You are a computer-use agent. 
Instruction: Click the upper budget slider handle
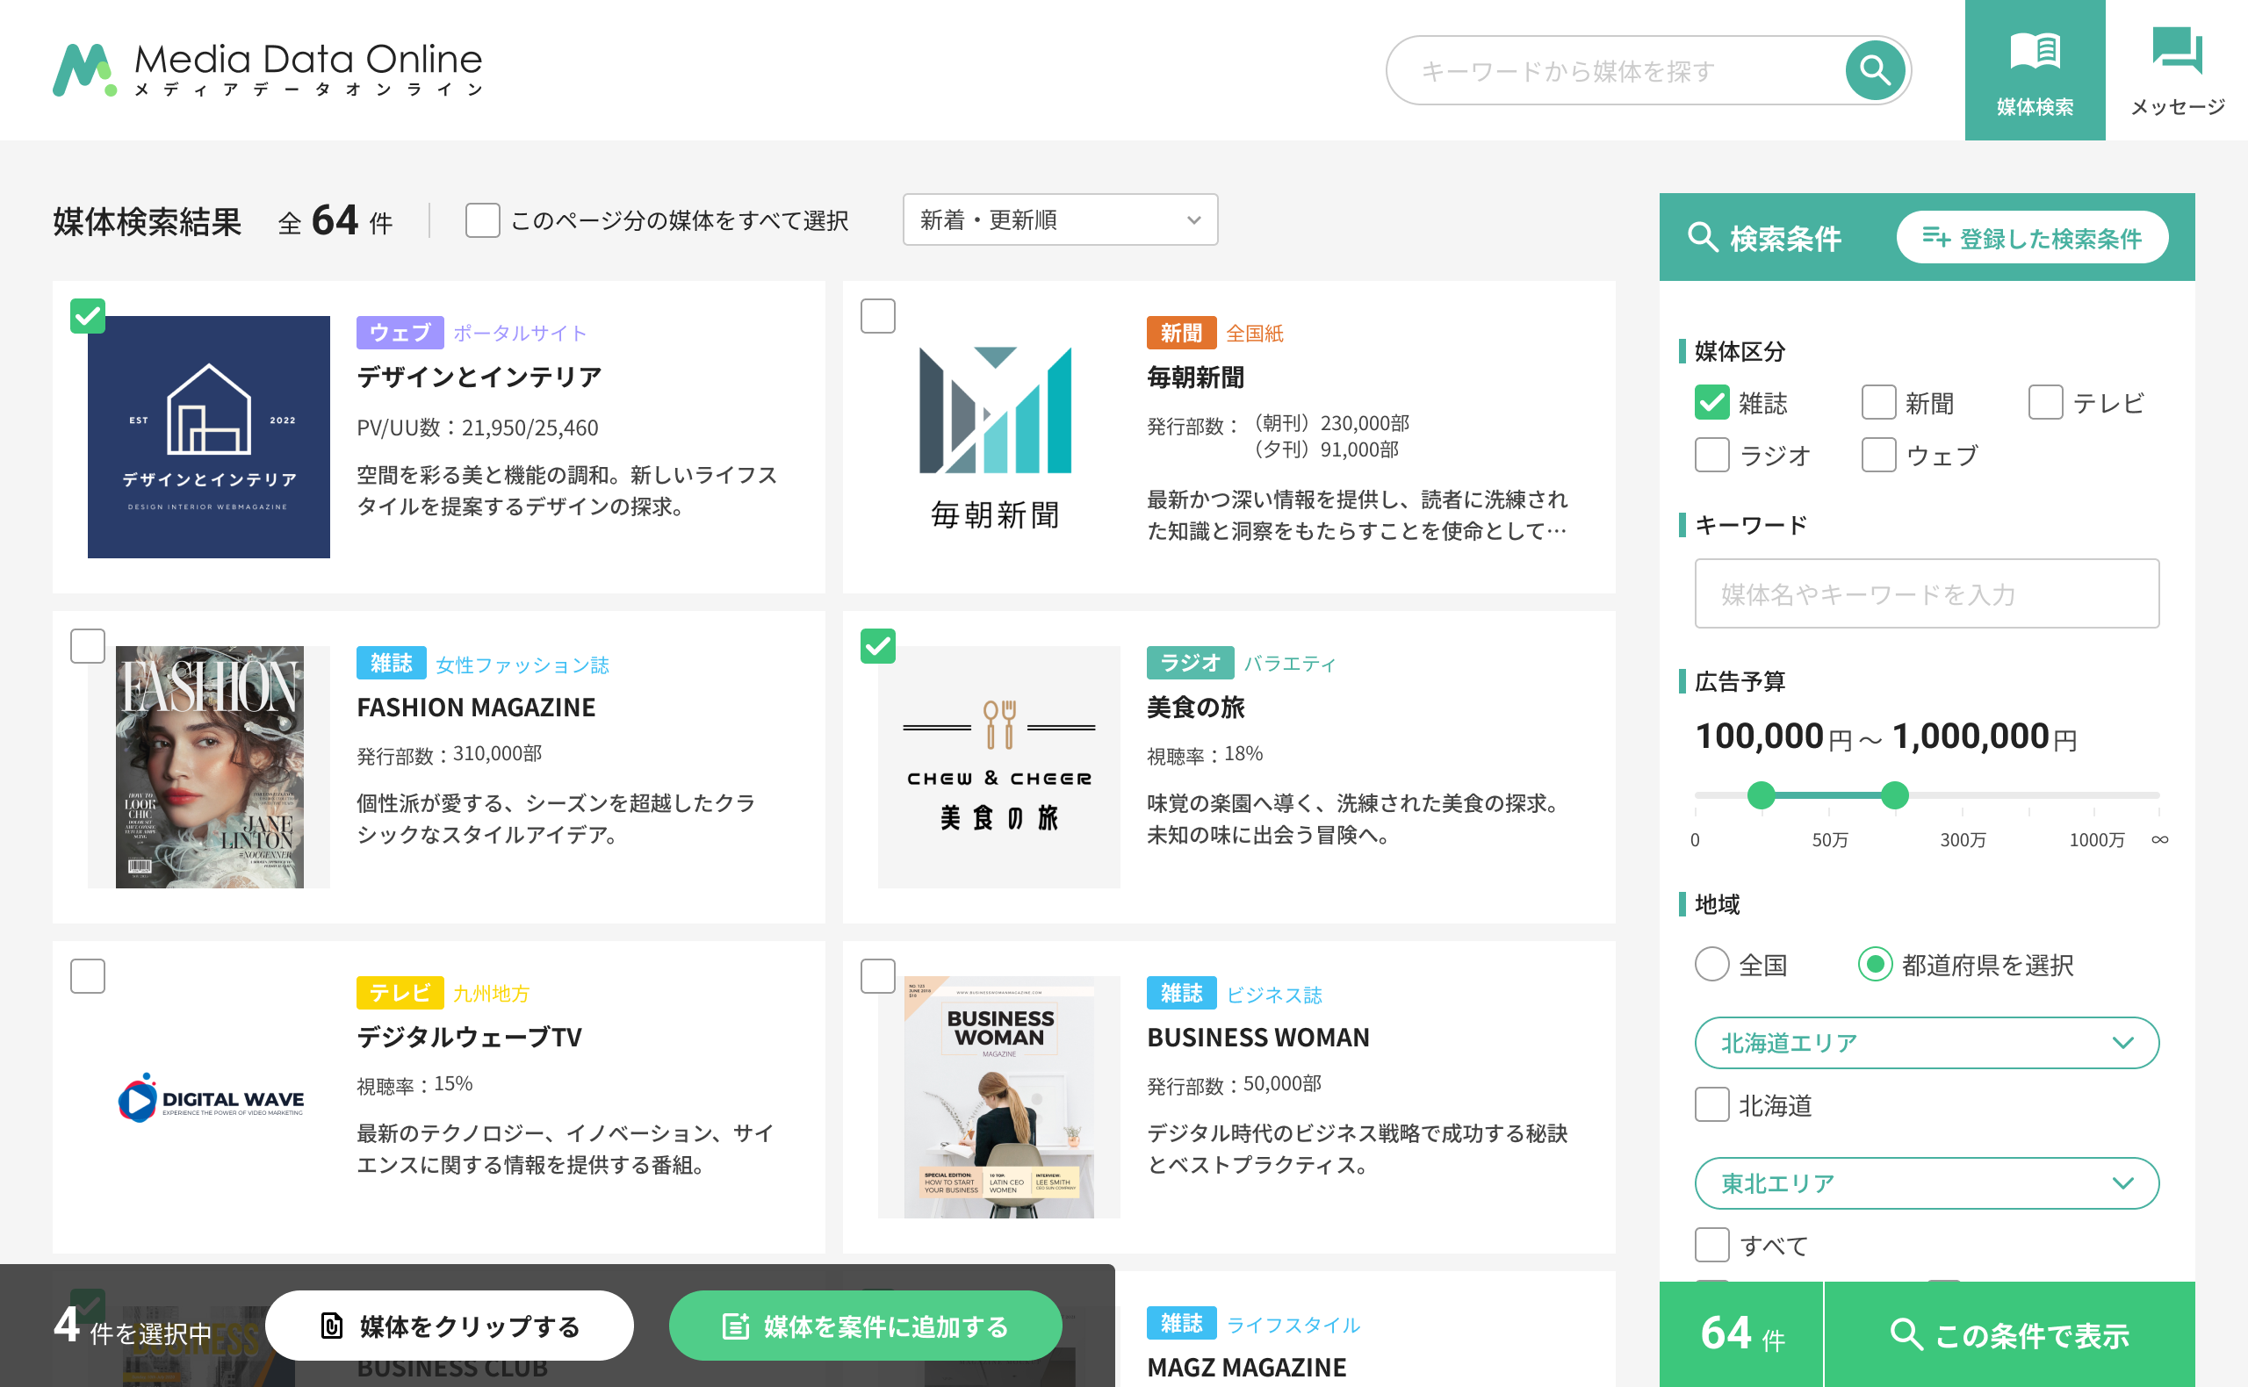coord(1895,794)
